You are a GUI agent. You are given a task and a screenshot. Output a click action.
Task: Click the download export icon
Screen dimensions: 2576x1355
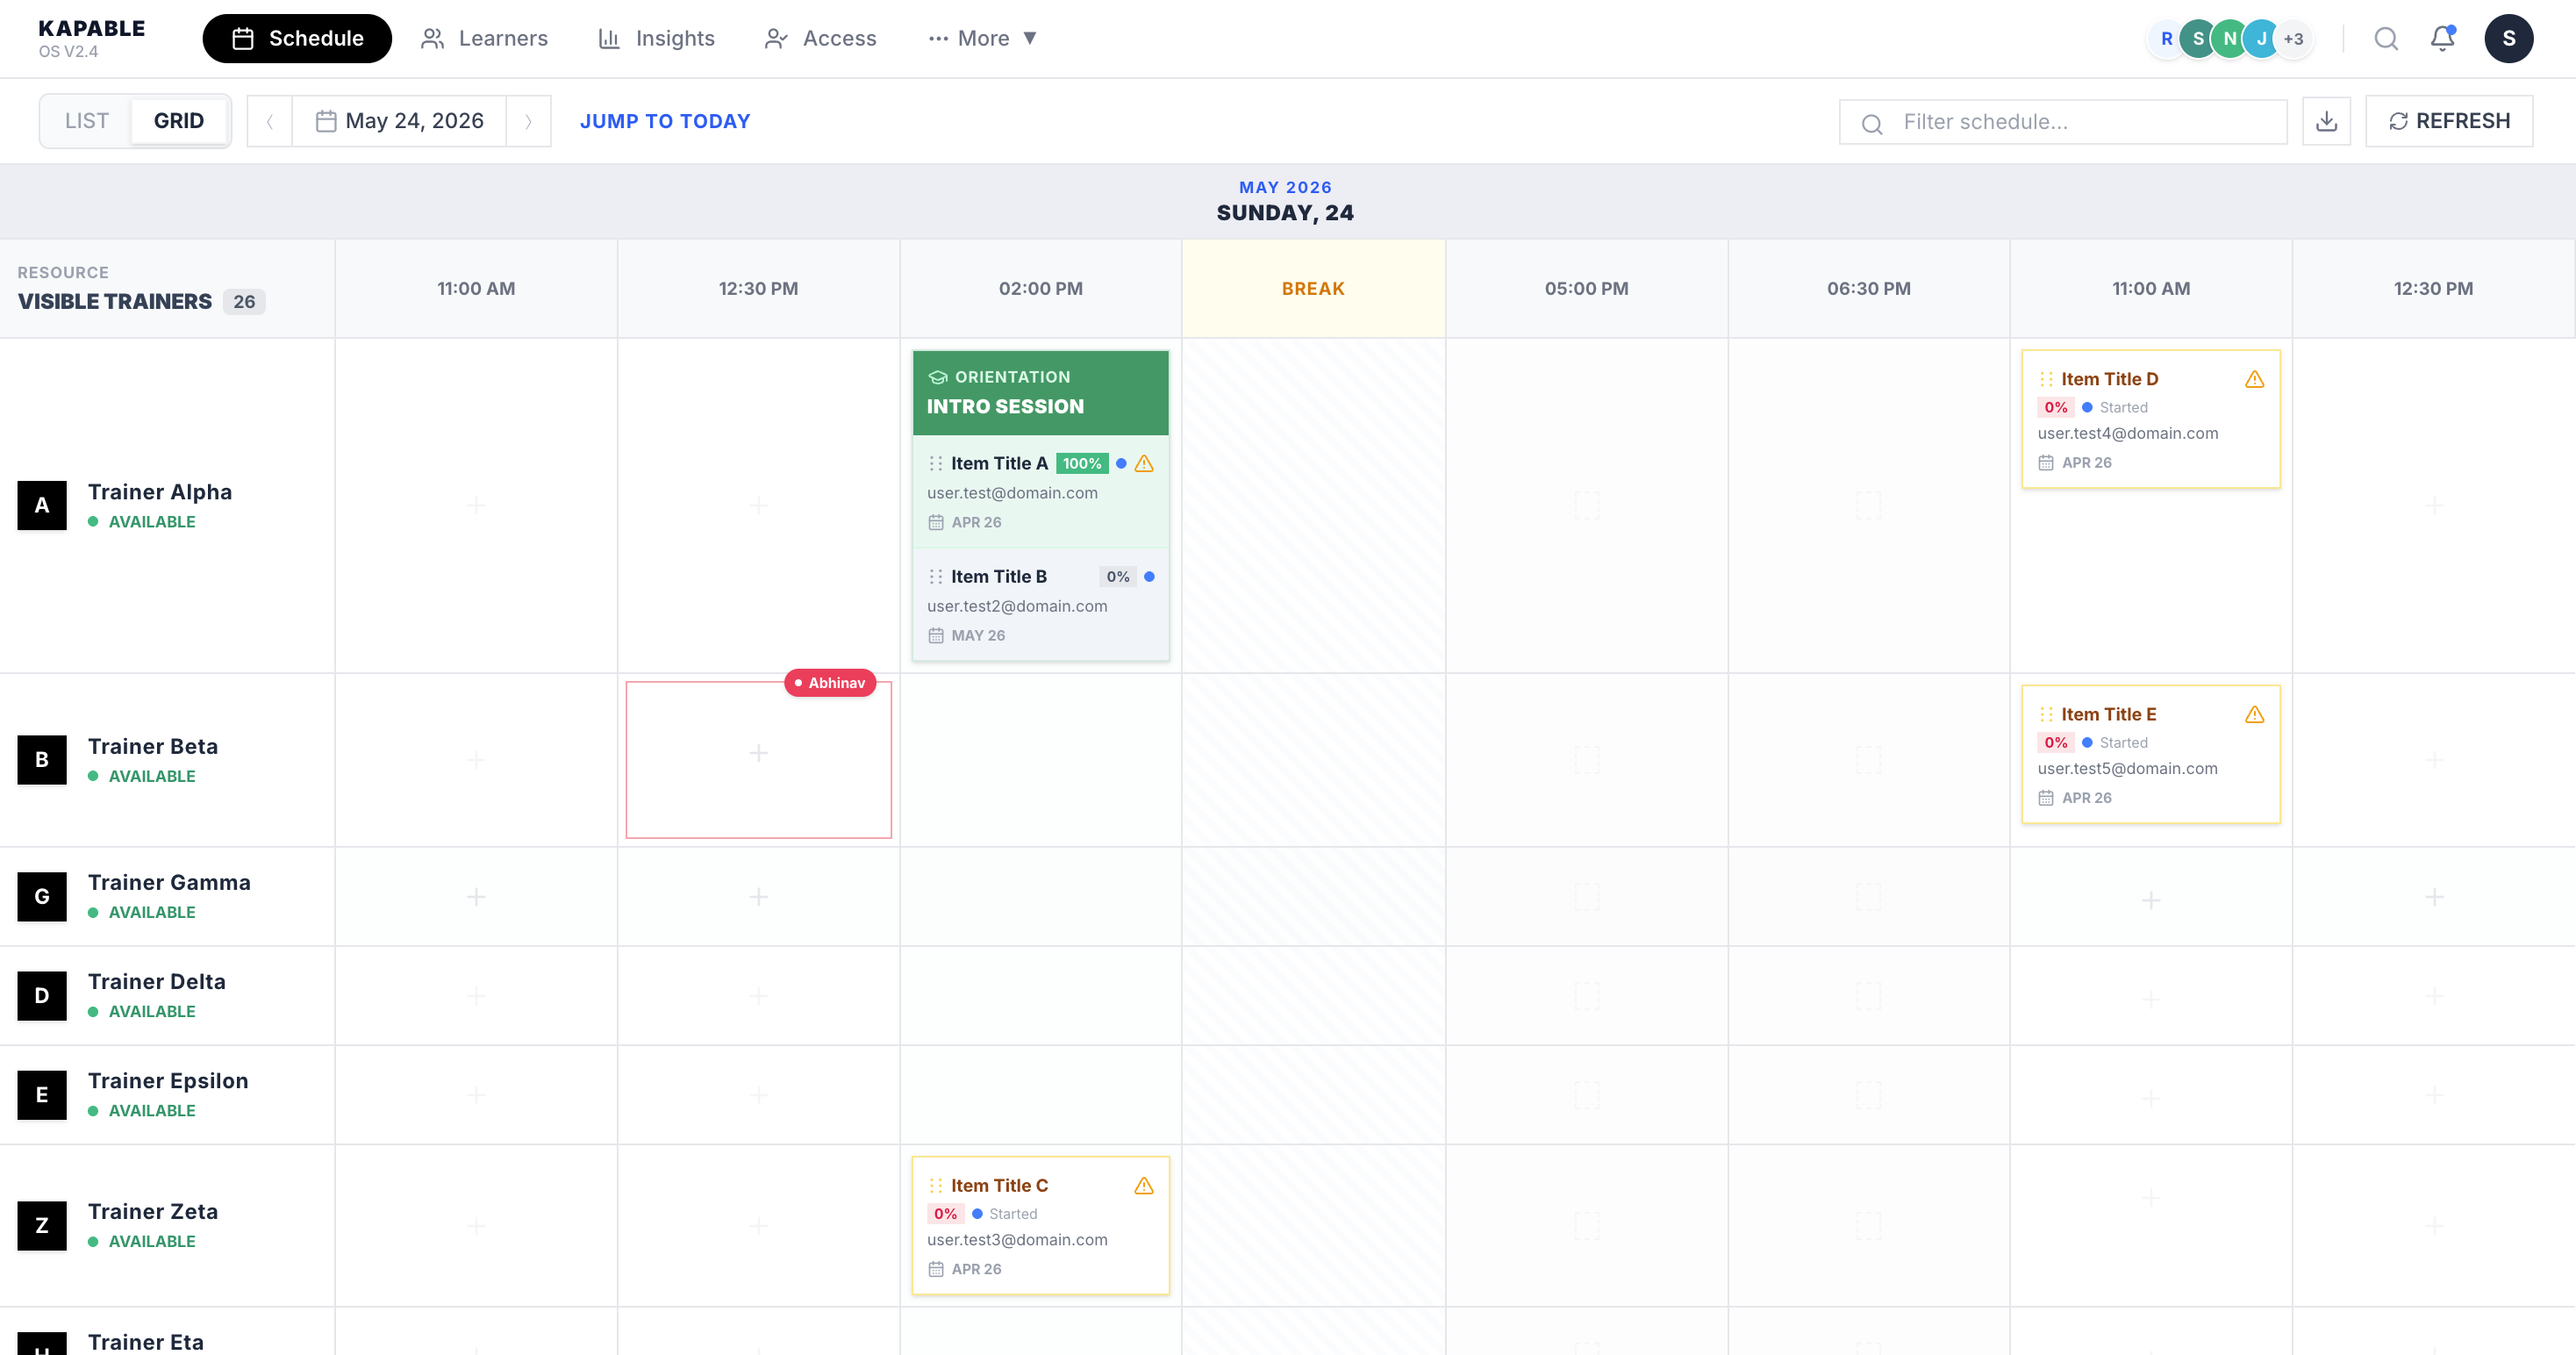click(2326, 121)
